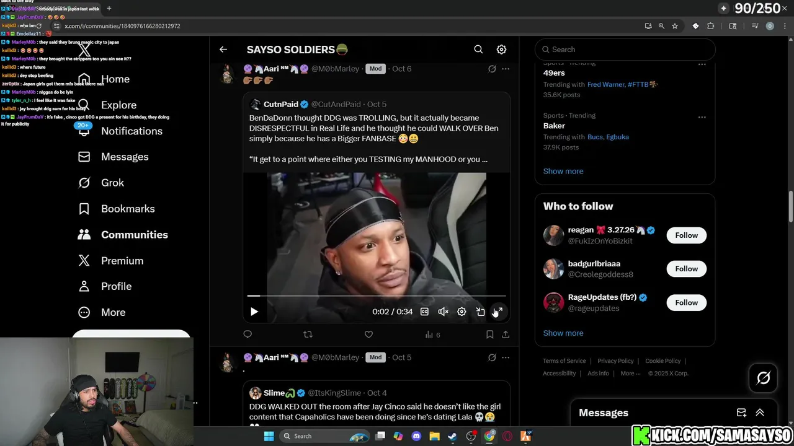Enable picture-in-picture for video

[x=480, y=312]
